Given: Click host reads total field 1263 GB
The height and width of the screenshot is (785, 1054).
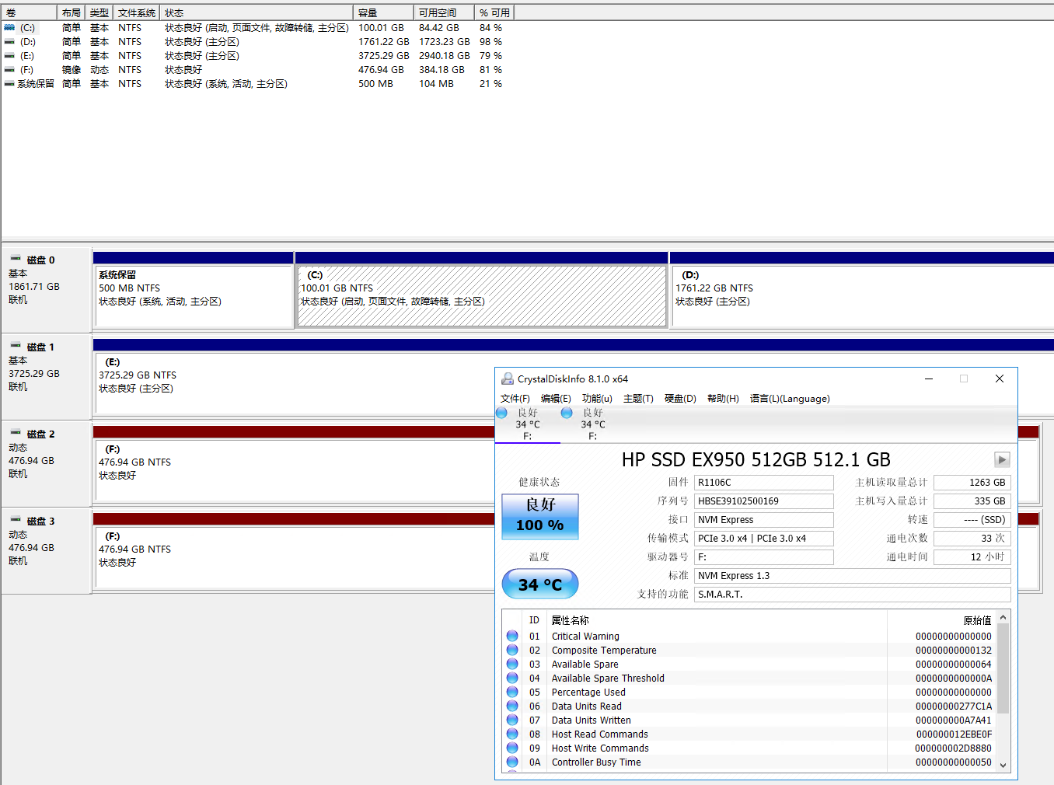Looking at the screenshot, I should (x=972, y=483).
